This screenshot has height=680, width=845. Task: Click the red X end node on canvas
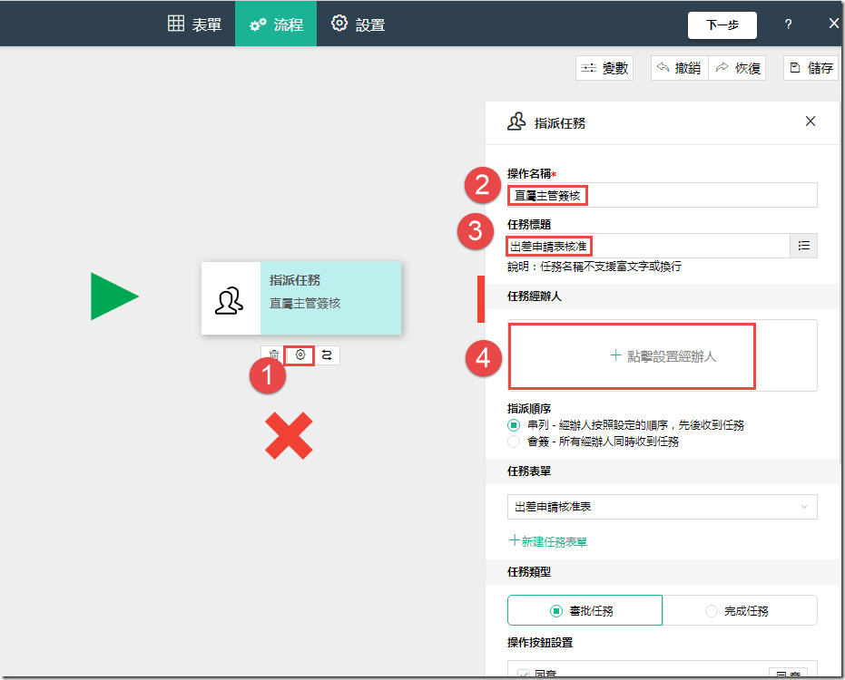pyautogui.click(x=289, y=434)
